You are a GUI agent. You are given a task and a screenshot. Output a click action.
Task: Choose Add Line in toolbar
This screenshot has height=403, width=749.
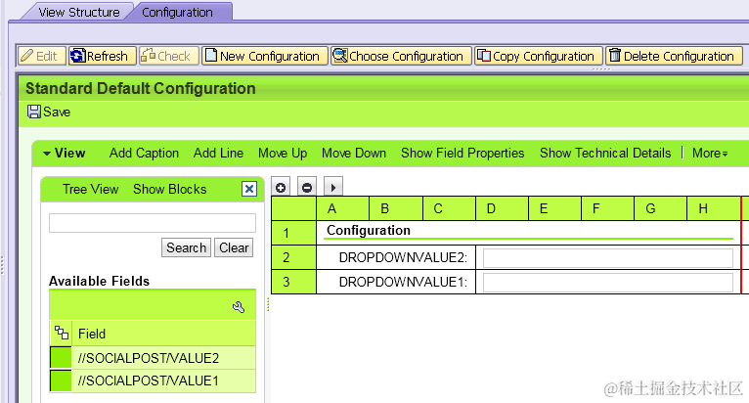[x=218, y=153]
